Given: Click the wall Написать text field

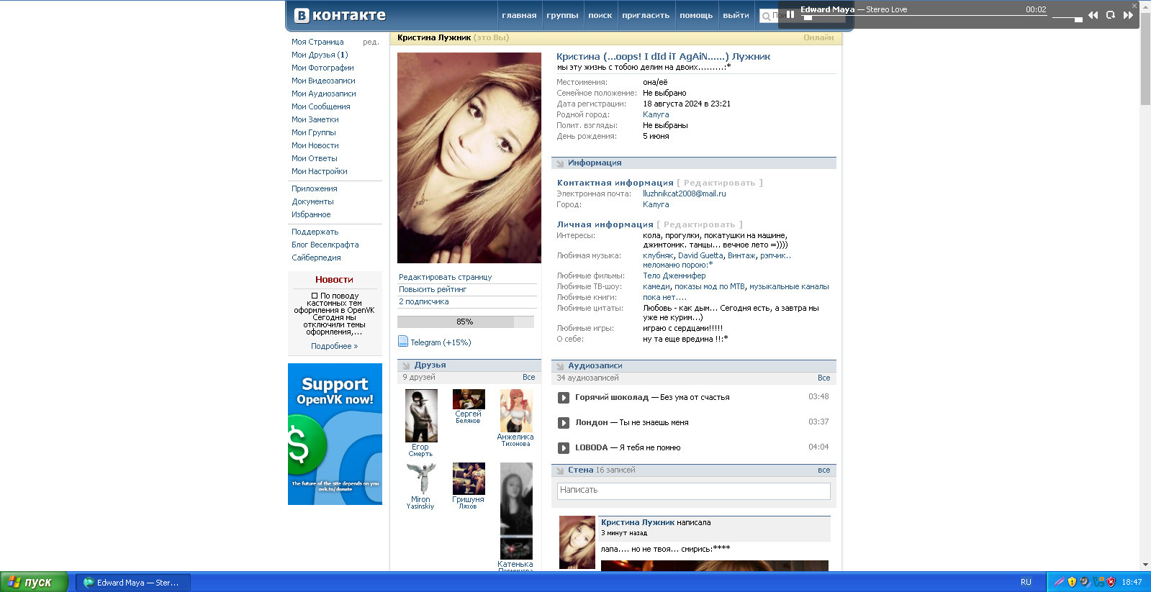Looking at the screenshot, I should tap(693, 491).
